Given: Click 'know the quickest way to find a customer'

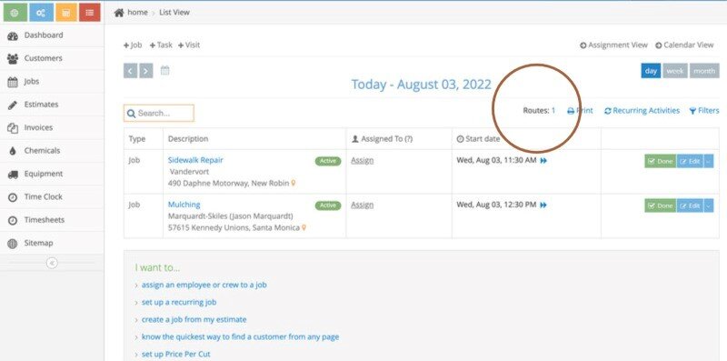Looking at the screenshot, I should [240, 336].
